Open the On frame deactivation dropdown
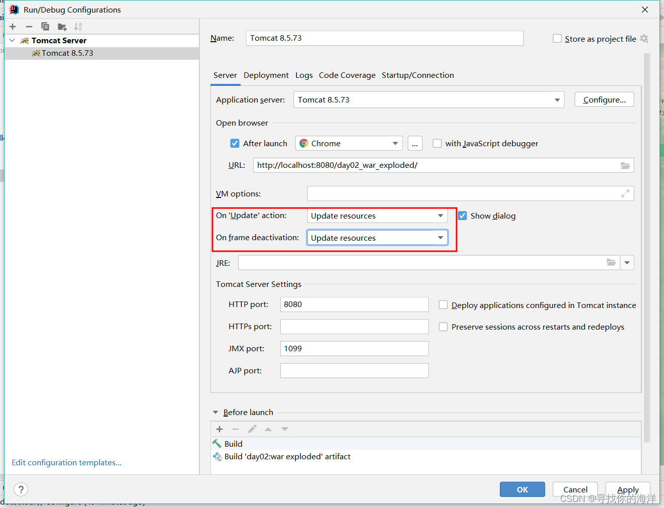 click(x=377, y=238)
